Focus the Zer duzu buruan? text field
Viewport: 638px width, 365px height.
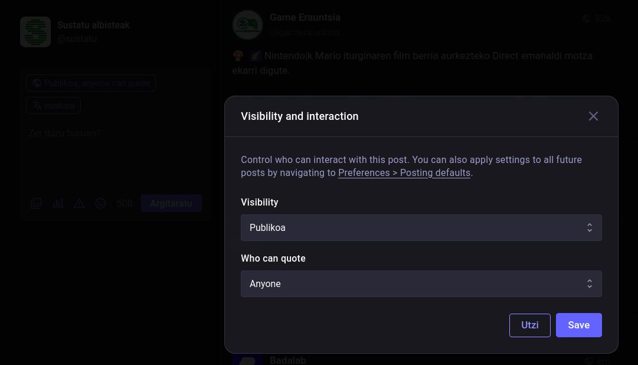(x=115, y=154)
